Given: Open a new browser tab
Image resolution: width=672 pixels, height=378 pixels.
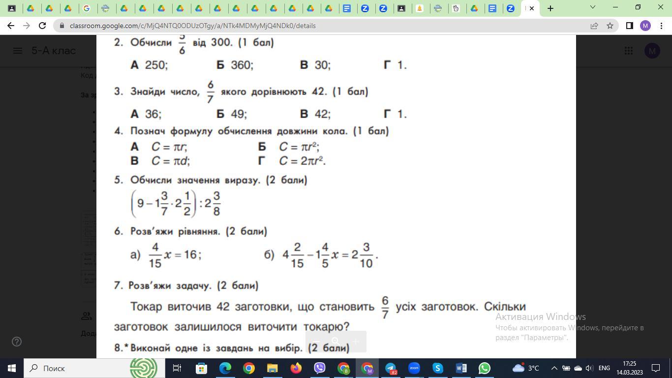Looking at the screenshot, I should (550, 8).
